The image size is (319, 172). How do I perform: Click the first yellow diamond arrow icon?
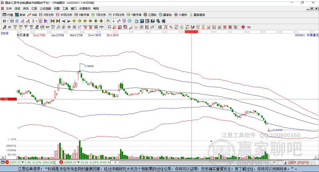(x=74, y=21)
